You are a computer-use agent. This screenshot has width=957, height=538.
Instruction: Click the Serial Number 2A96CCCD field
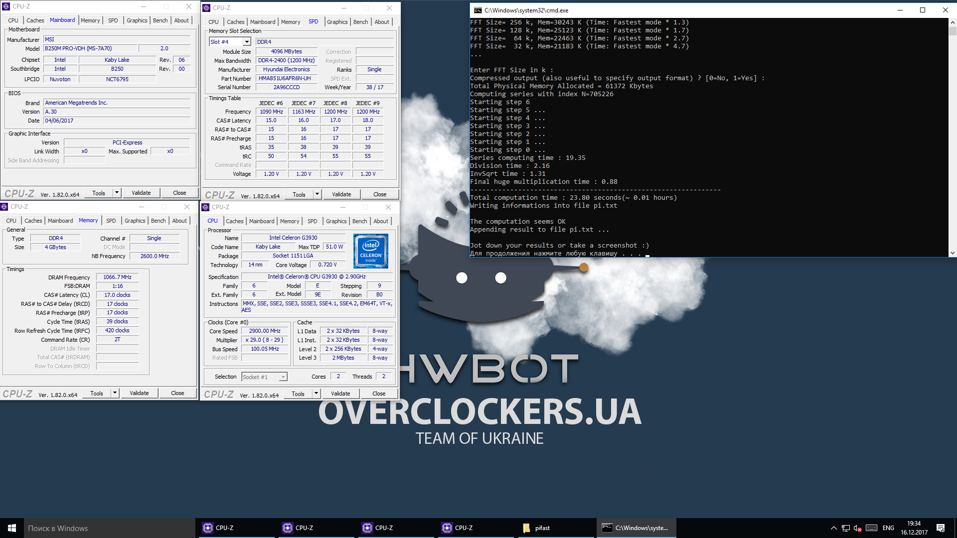tap(287, 87)
